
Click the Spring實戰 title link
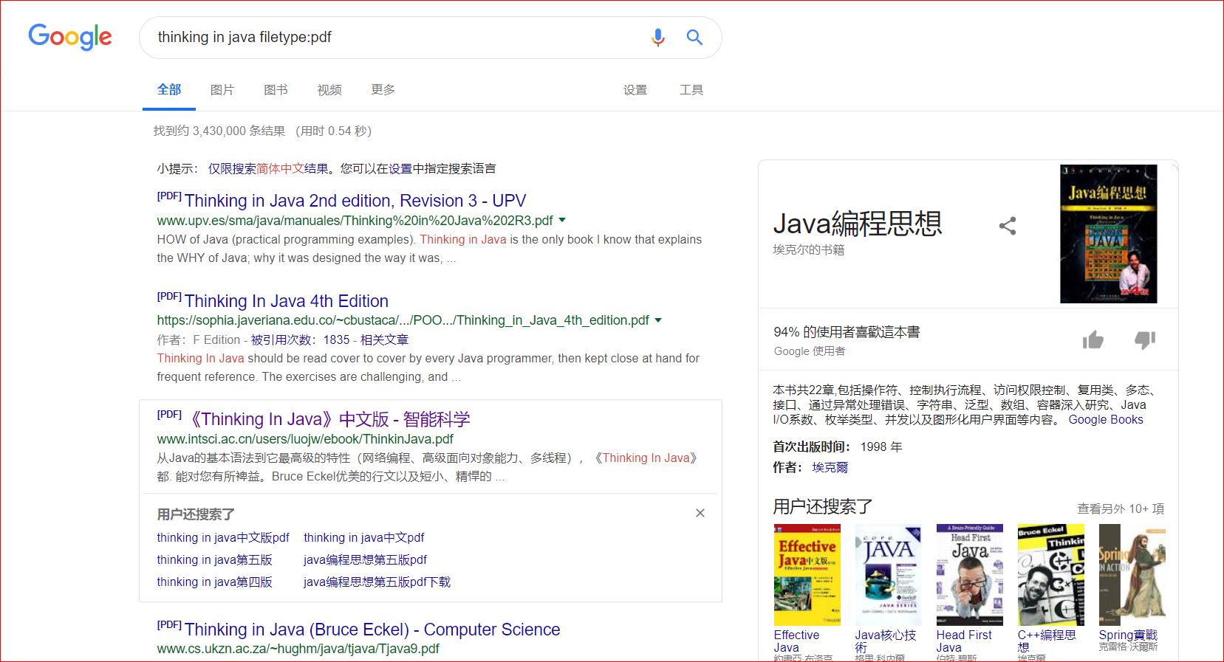click(1128, 635)
